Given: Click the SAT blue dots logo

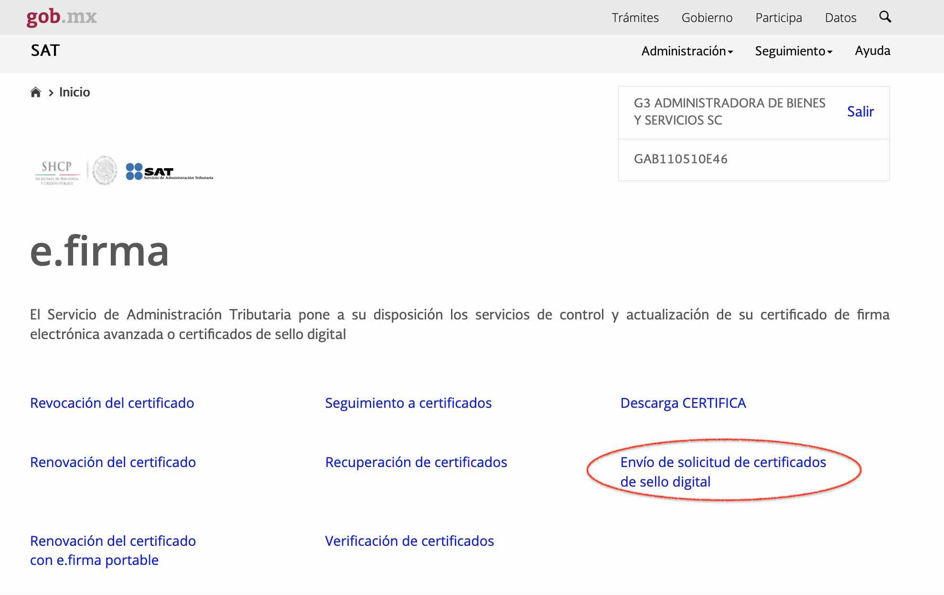Looking at the screenshot, I should click(x=134, y=171).
